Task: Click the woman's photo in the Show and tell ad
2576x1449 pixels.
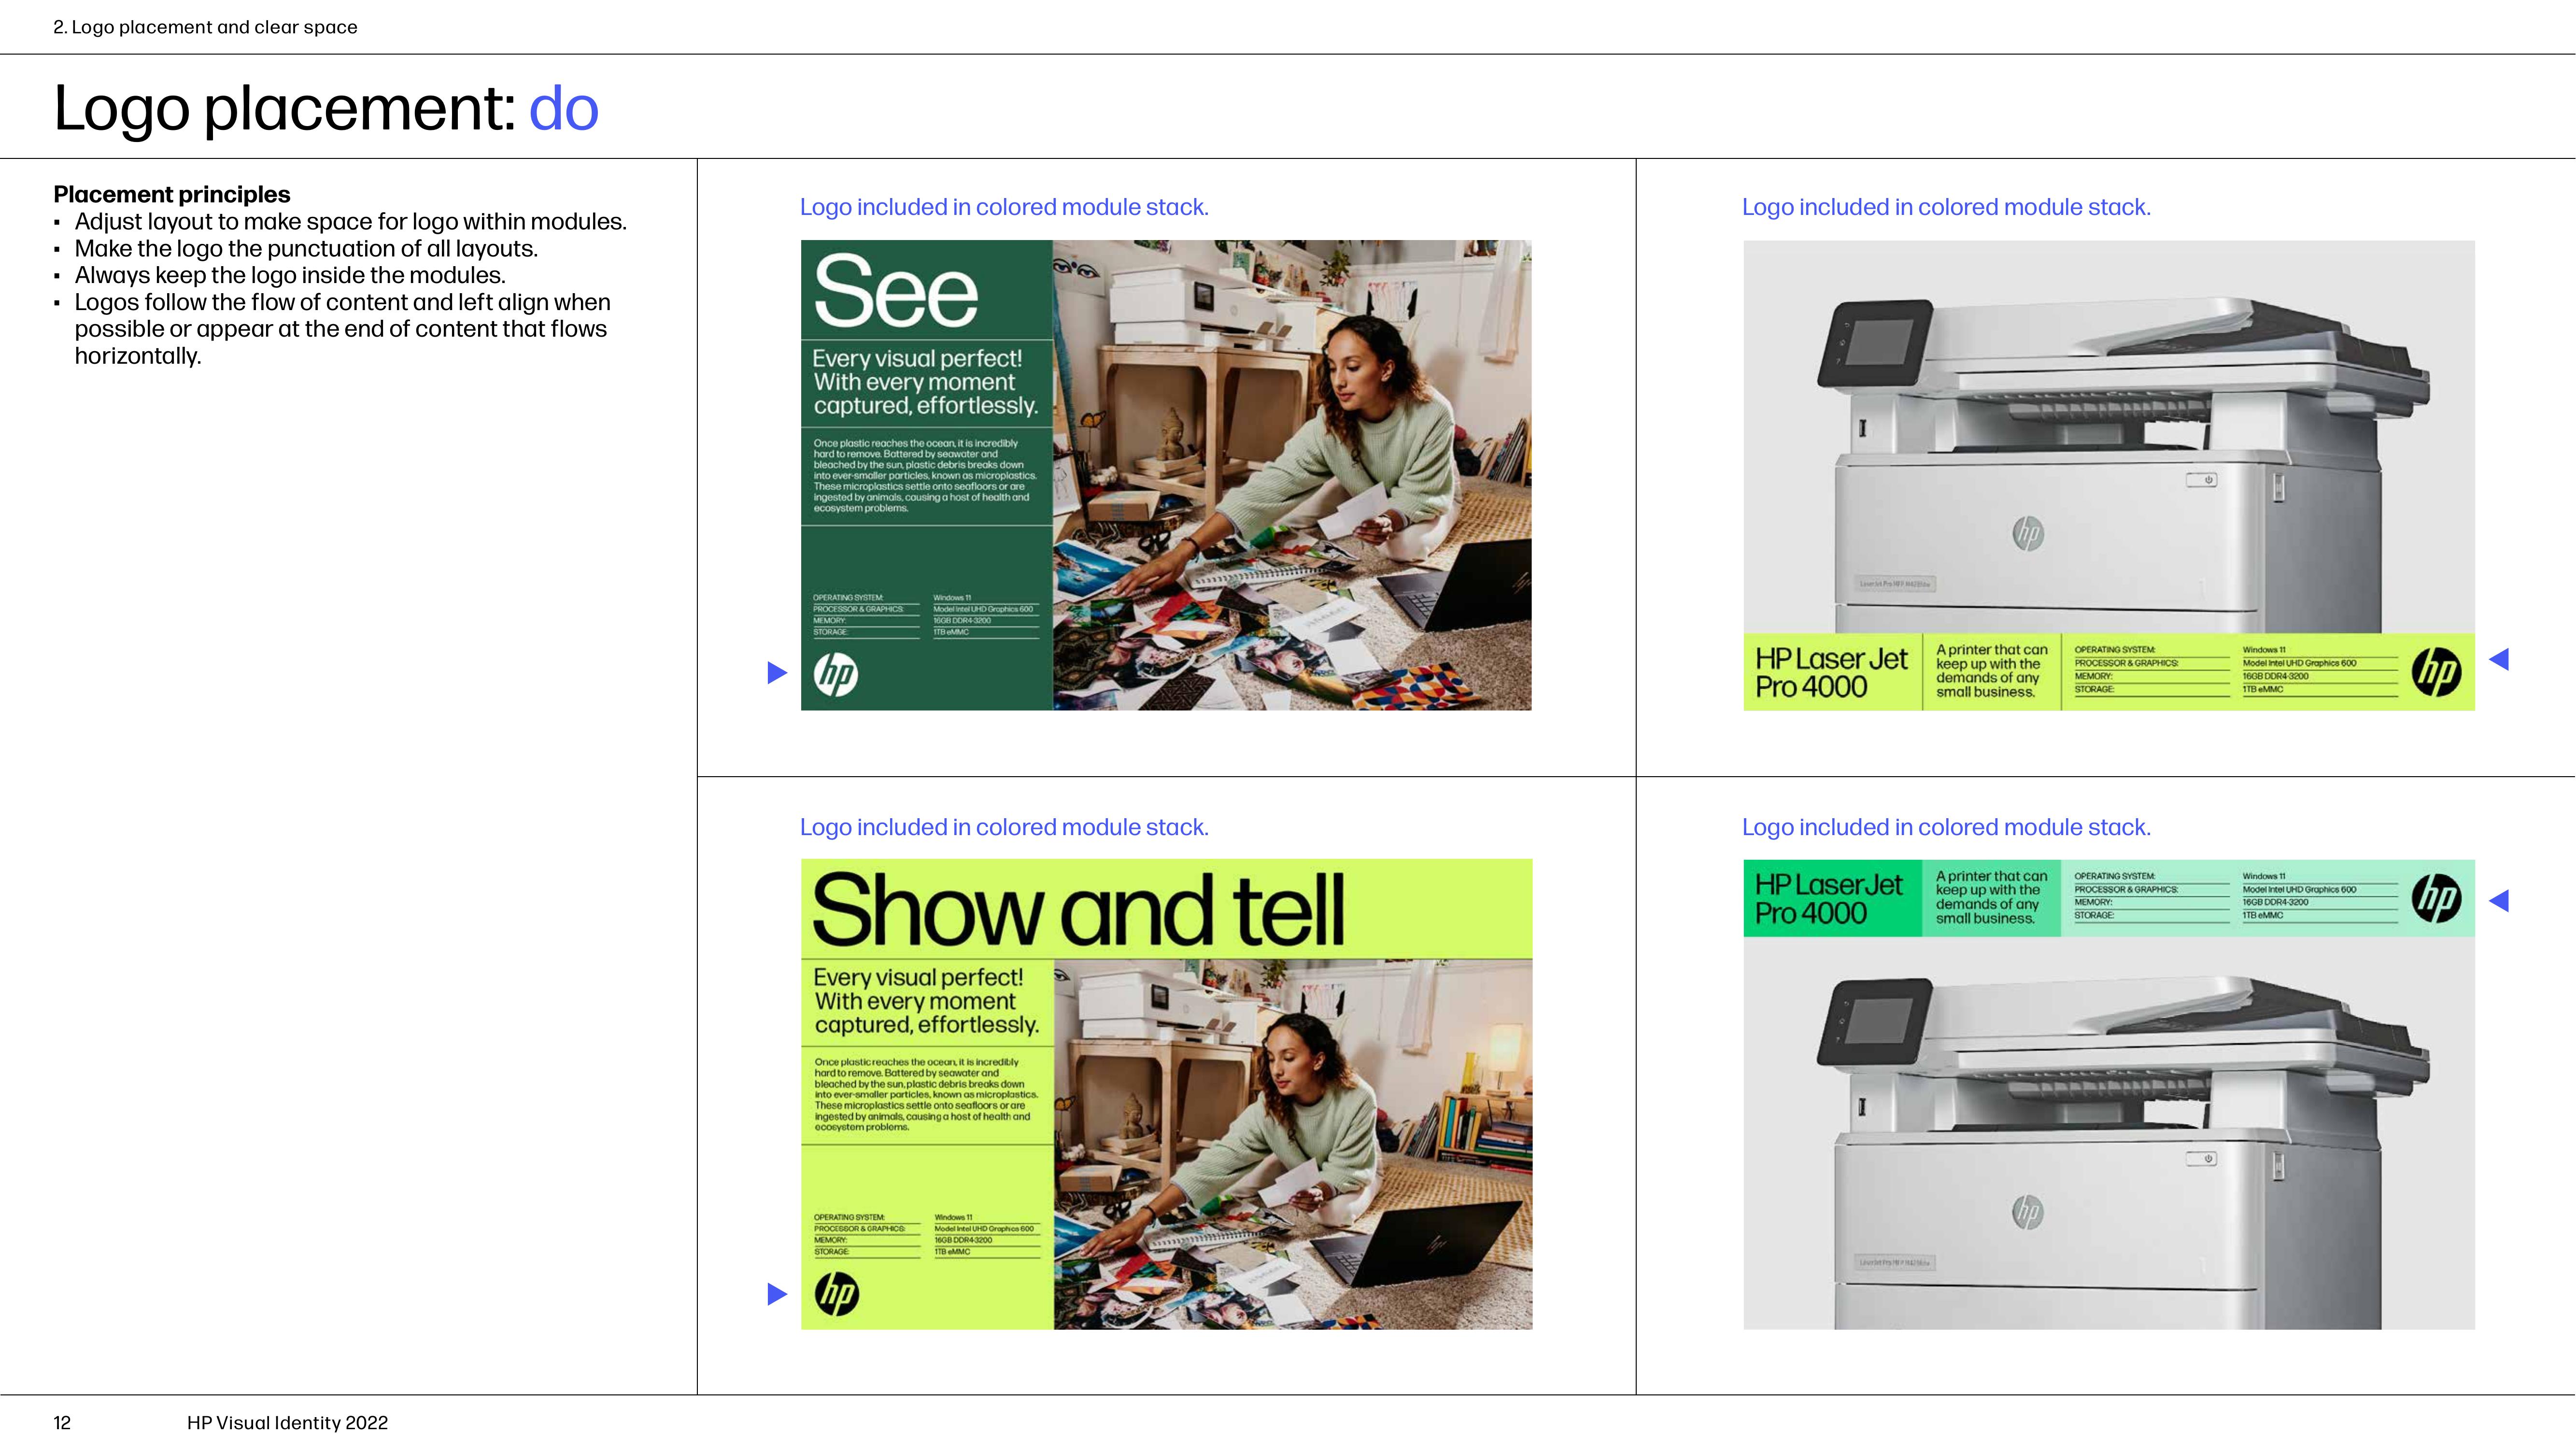Action: (x=1292, y=1144)
